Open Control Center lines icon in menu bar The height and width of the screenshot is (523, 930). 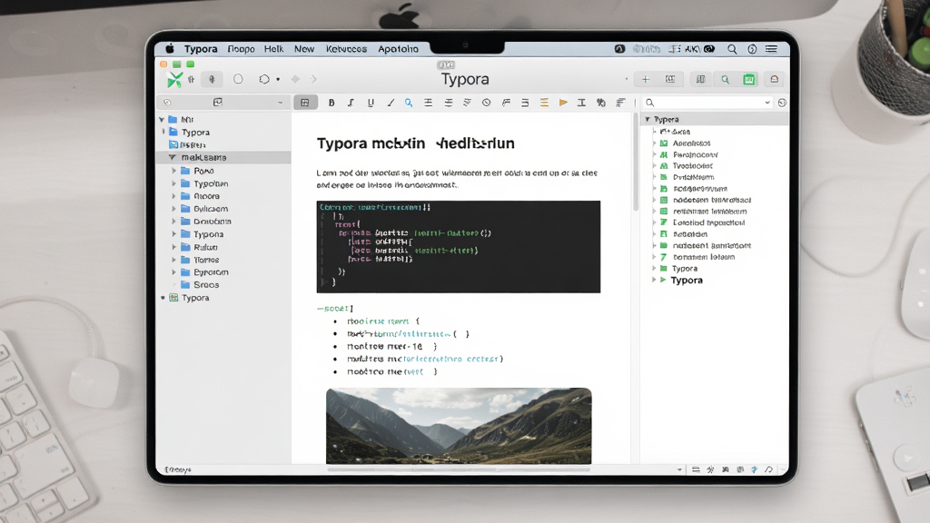pyautogui.click(x=771, y=49)
